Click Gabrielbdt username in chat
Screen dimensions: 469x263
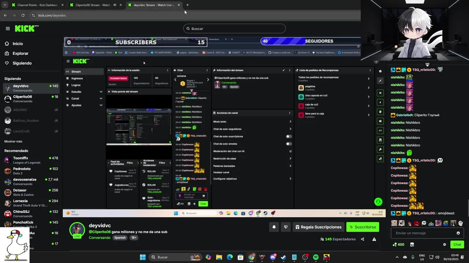tap(405, 115)
